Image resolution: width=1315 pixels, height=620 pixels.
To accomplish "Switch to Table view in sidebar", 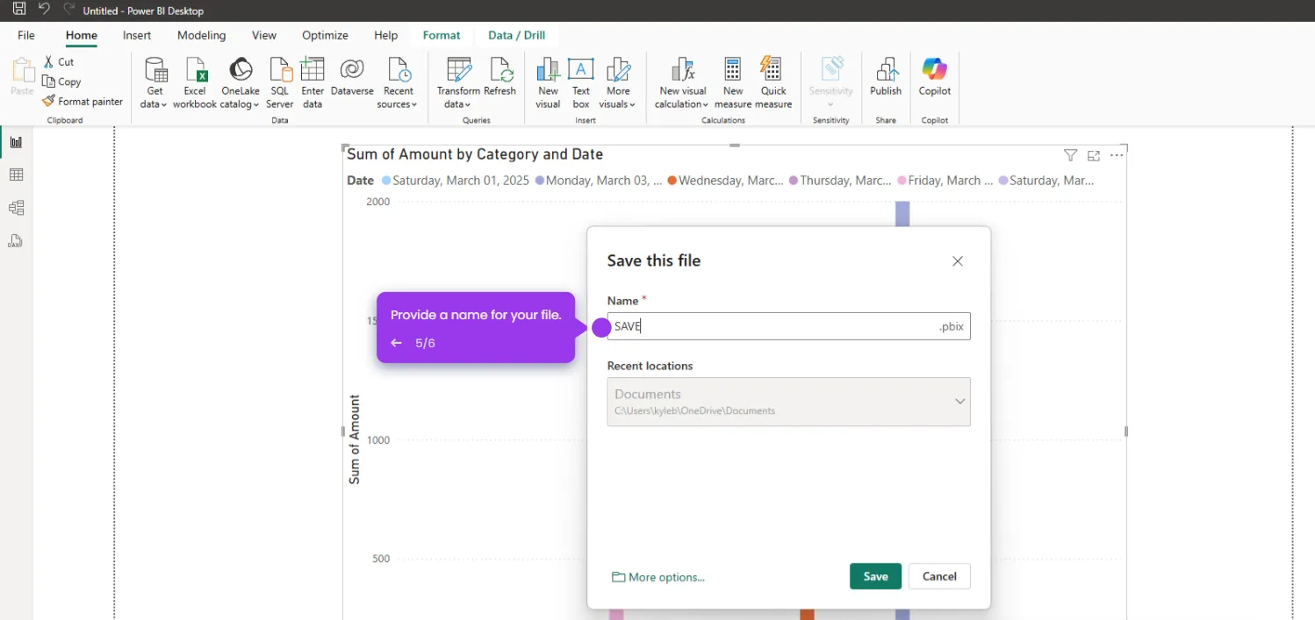I will point(16,175).
